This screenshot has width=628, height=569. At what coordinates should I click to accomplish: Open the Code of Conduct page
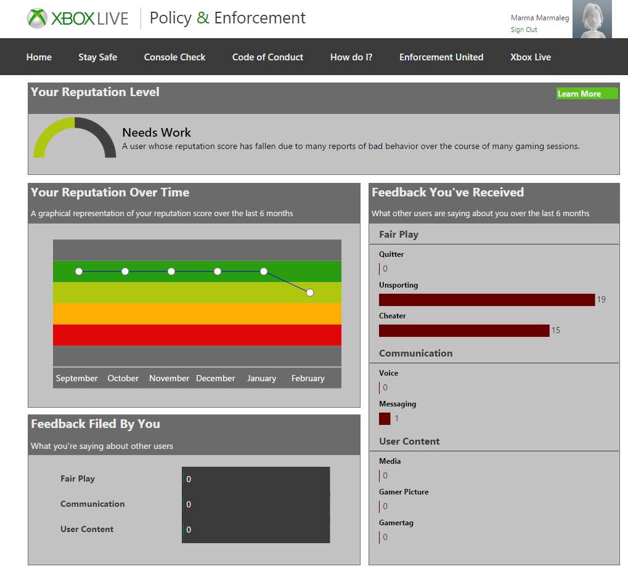(267, 57)
